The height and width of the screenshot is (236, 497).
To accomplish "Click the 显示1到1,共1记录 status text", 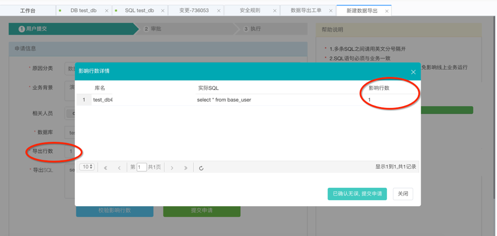I will pos(395,167).
